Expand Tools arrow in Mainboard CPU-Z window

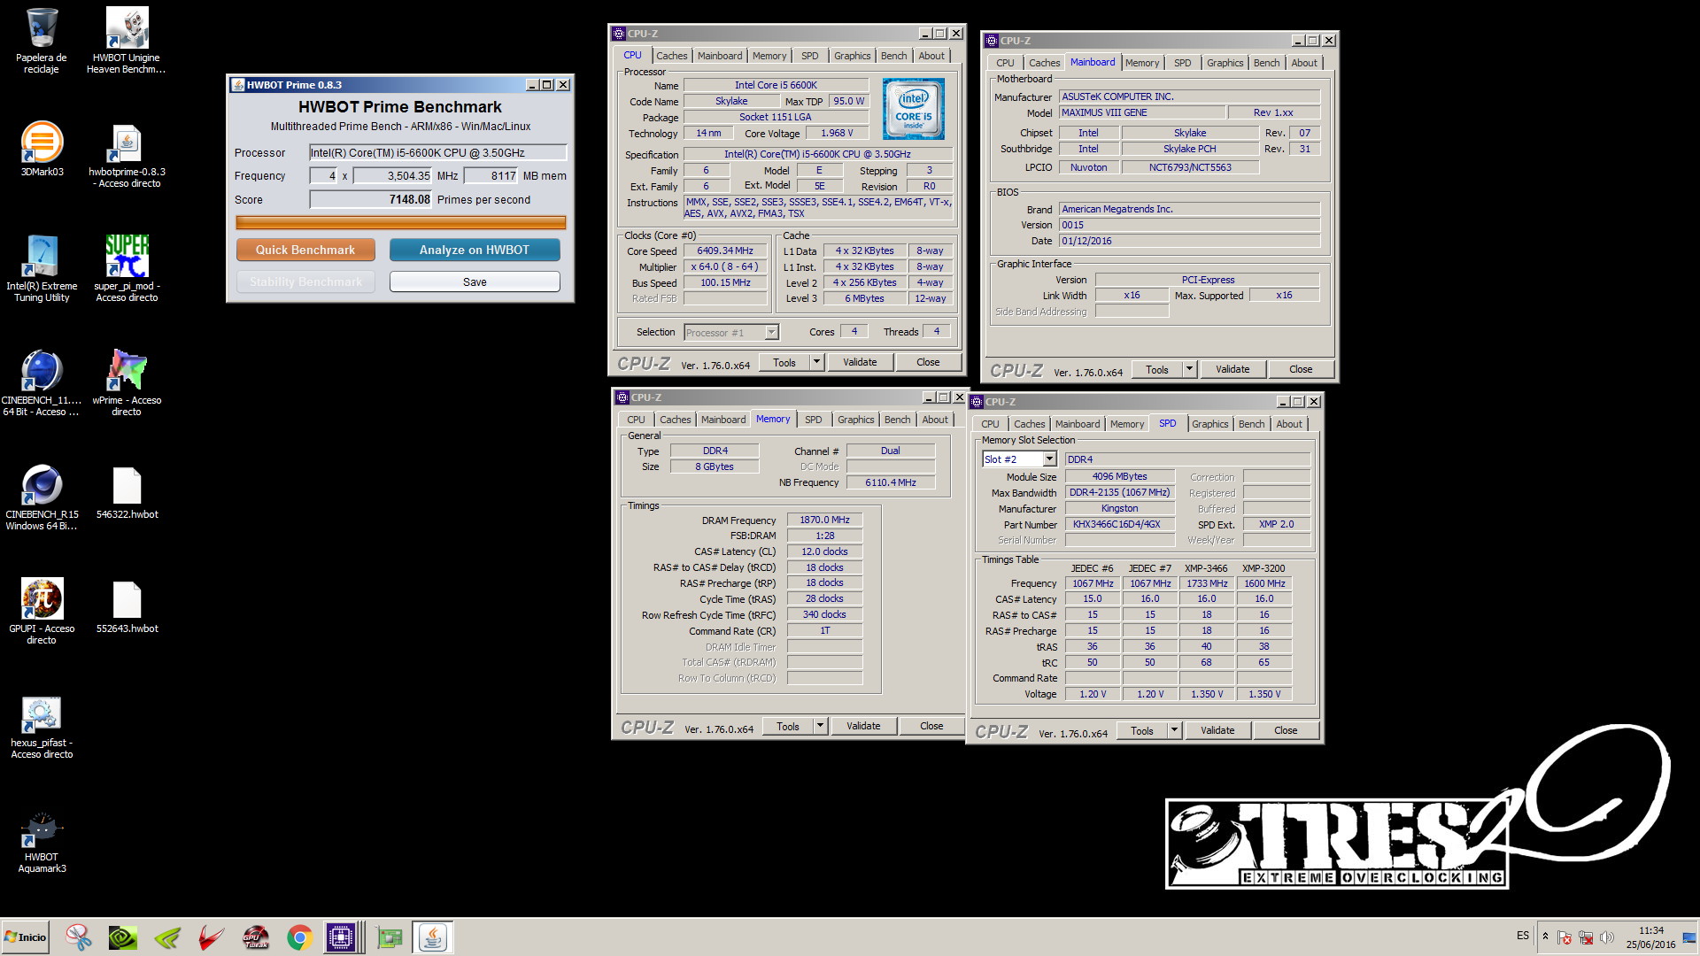pos(1190,370)
